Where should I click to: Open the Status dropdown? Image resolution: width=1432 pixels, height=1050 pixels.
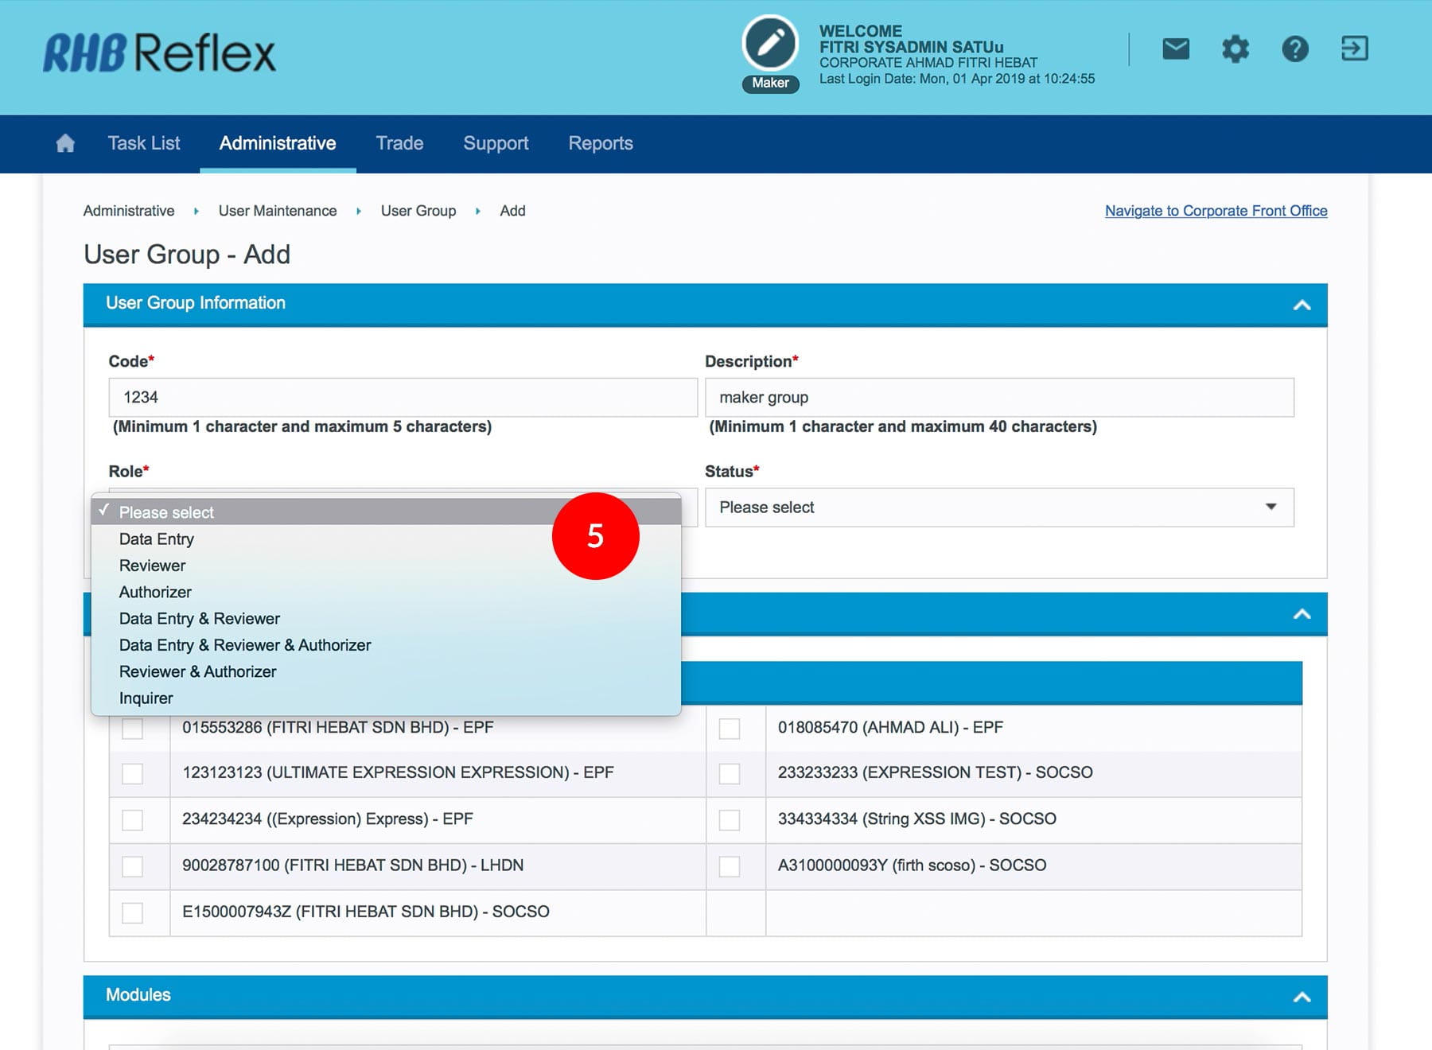tap(998, 507)
